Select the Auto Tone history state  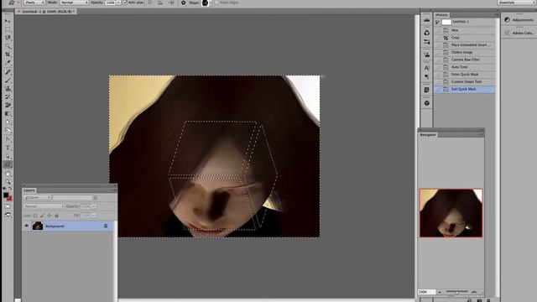click(x=465, y=67)
